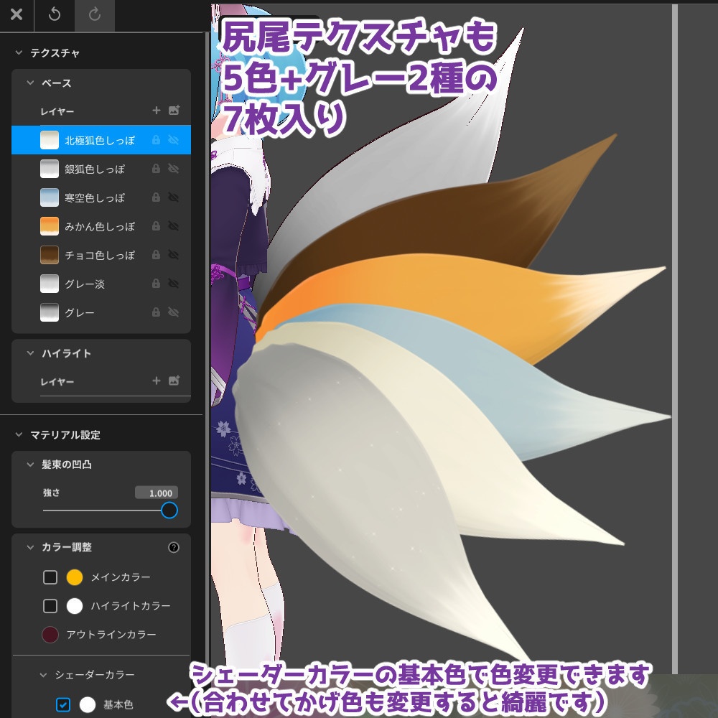
Task: Add a new highlight layer
Action: [157, 381]
